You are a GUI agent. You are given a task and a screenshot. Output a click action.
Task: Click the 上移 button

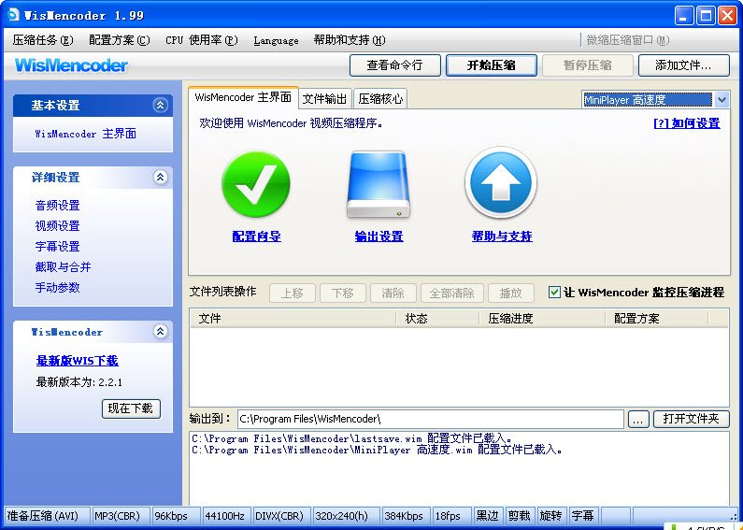click(x=293, y=293)
